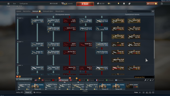Open the mail envelope icon

coord(153,93)
